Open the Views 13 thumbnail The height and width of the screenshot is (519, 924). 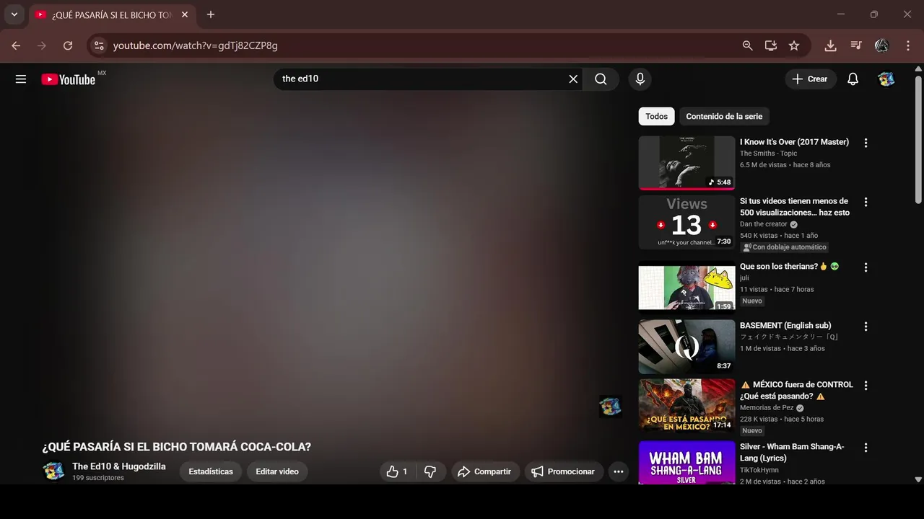[687, 222]
